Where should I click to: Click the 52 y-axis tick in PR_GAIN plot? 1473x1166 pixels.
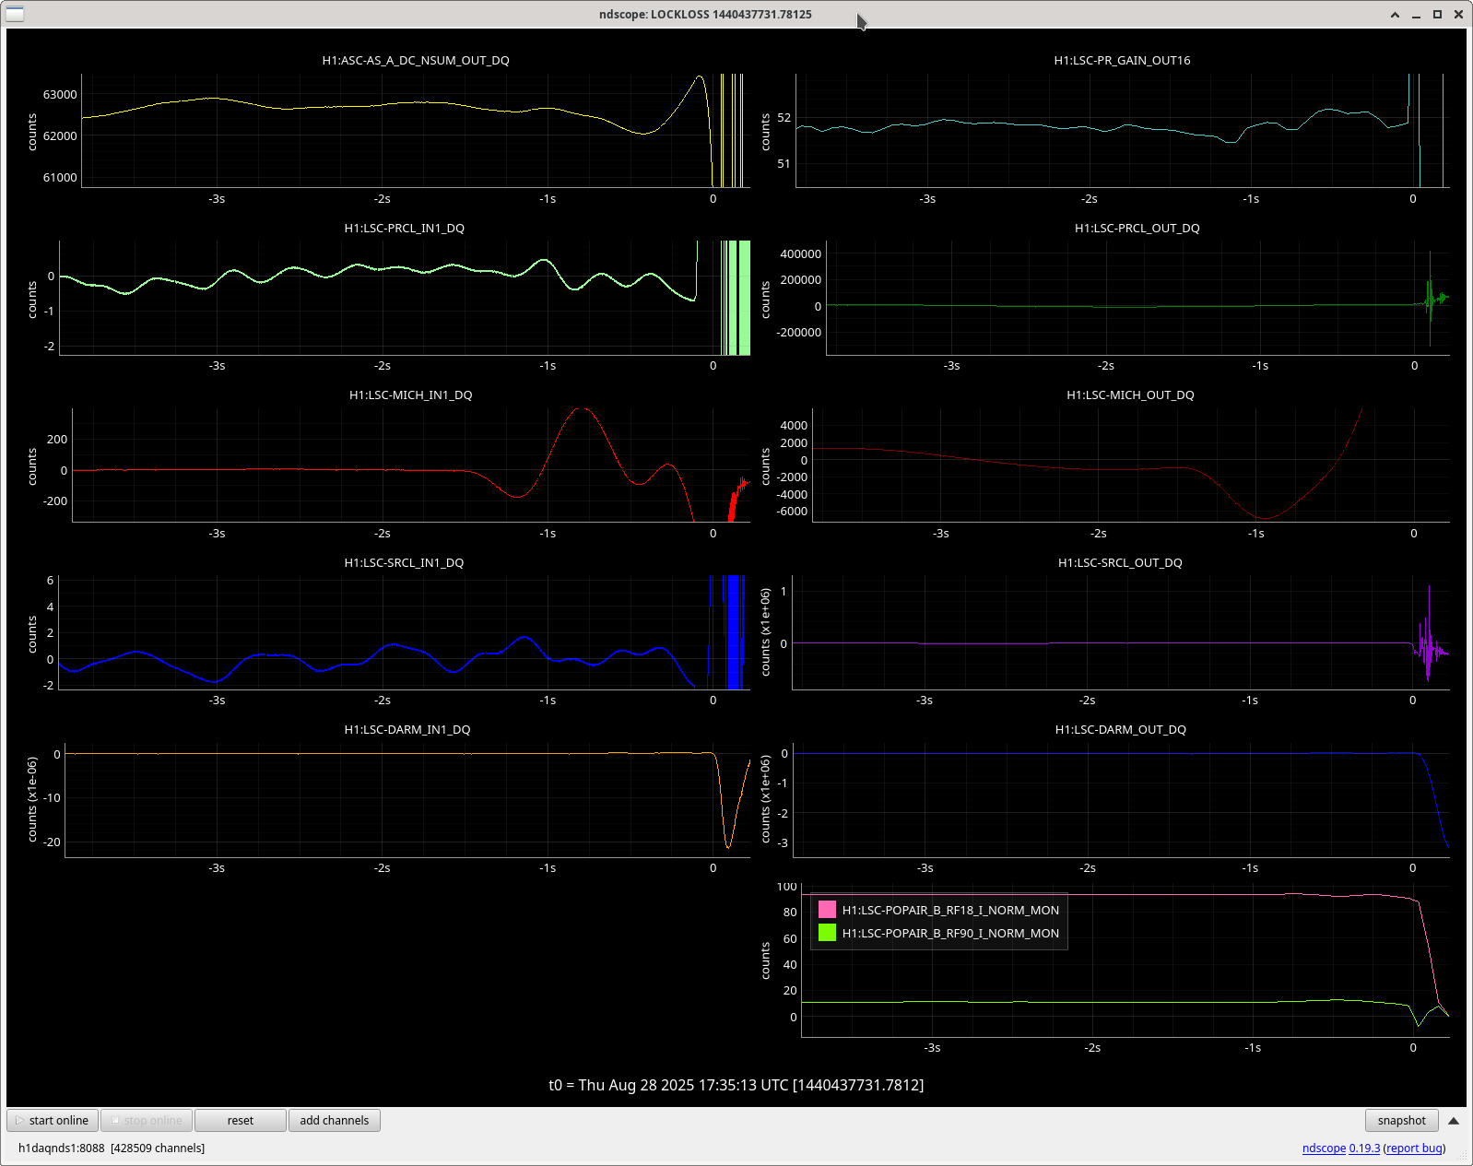click(784, 117)
